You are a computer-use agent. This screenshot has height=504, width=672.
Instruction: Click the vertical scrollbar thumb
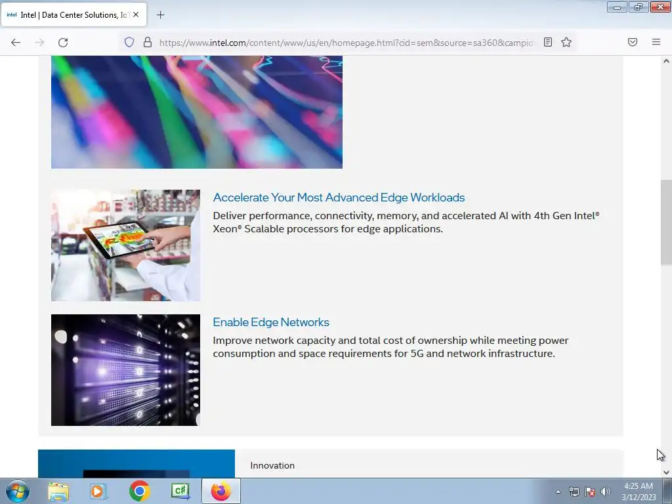pyautogui.click(x=666, y=222)
